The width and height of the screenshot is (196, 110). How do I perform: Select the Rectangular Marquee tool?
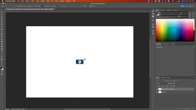(x=2, y=14)
